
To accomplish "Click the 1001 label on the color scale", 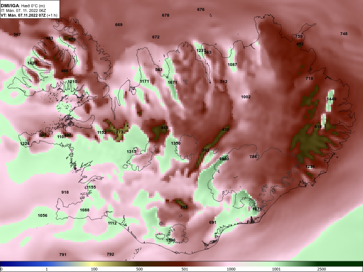I will coord(276,269).
